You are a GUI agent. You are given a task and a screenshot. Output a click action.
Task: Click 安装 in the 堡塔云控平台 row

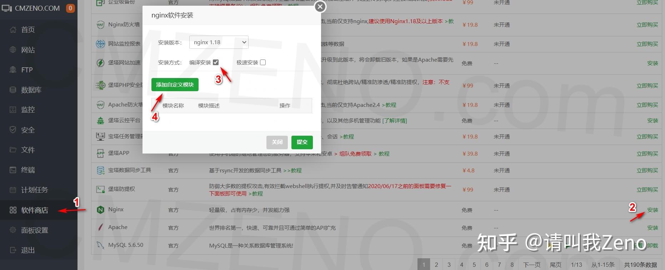pyautogui.click(x=652, y=120)
